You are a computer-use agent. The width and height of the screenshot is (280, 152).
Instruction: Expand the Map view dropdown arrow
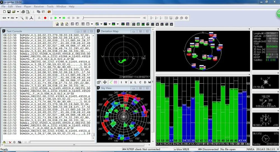click(101, 24)
